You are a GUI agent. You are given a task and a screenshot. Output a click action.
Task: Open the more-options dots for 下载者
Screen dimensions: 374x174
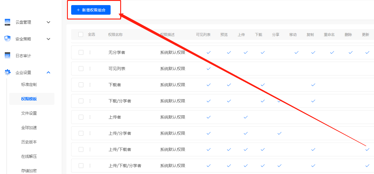90,85
